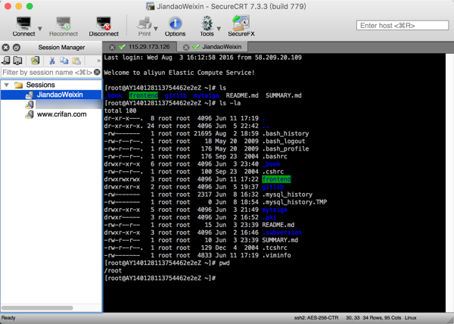Close the JiandaoWeixin tab
Viewport: 454px width, 324px height.
pos(186,47)
